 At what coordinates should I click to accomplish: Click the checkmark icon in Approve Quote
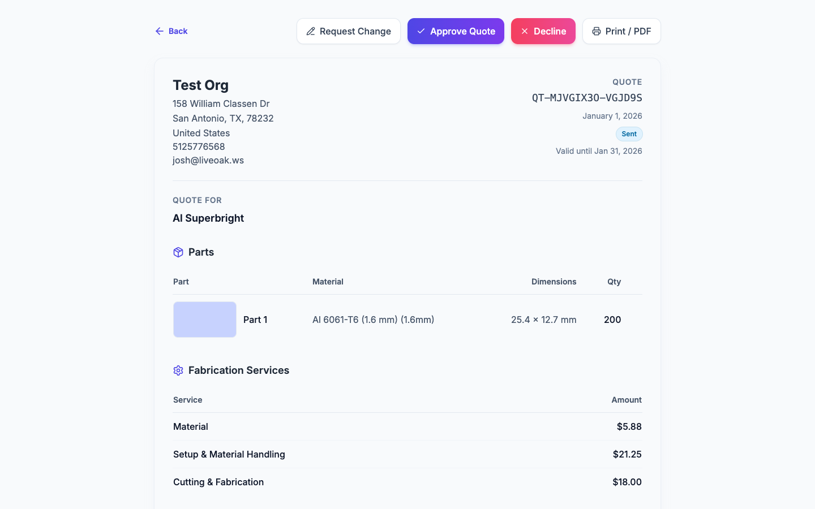(421, 31)
